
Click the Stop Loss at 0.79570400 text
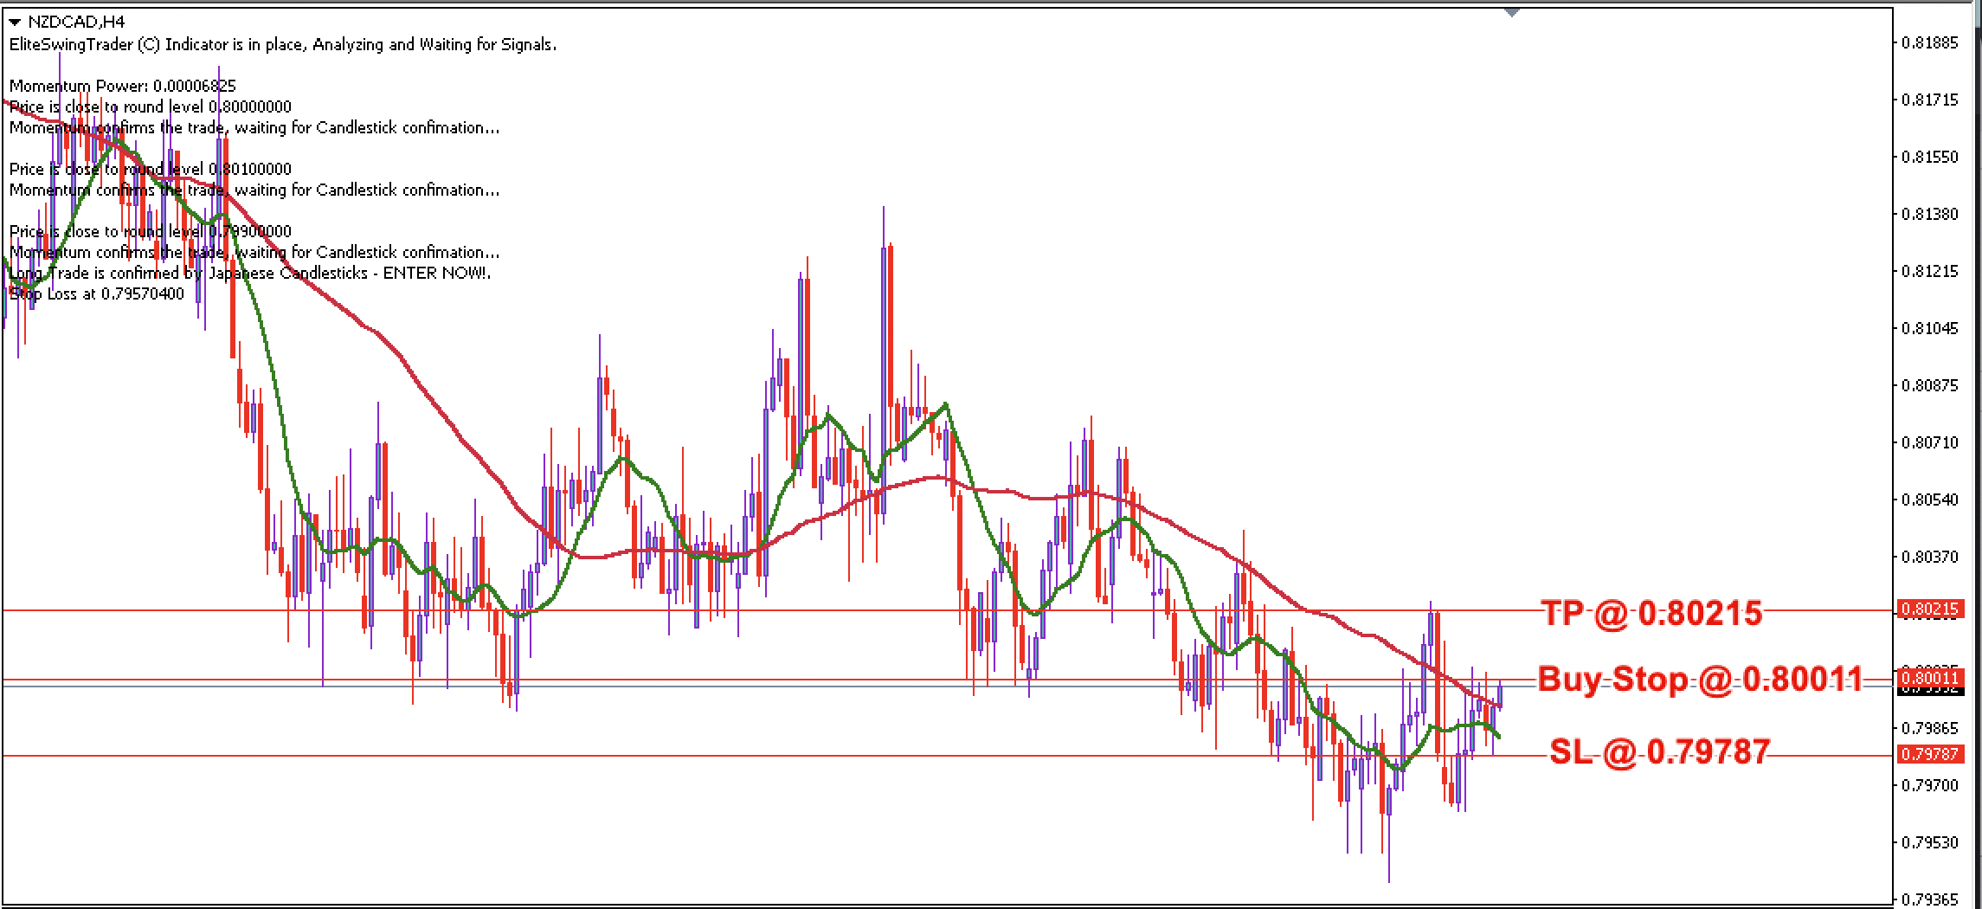pyautogui.click(x=95, y=293)
